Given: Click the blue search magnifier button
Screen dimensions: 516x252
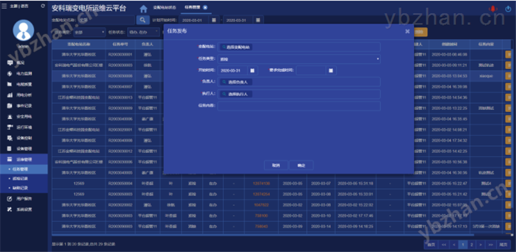Looking at the screenshot, I should click(x=143, y=21).
